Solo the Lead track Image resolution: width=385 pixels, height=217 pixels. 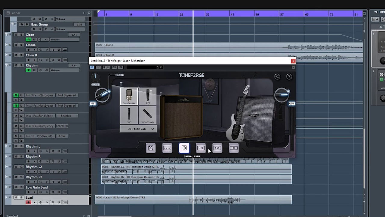coord(21,197)
